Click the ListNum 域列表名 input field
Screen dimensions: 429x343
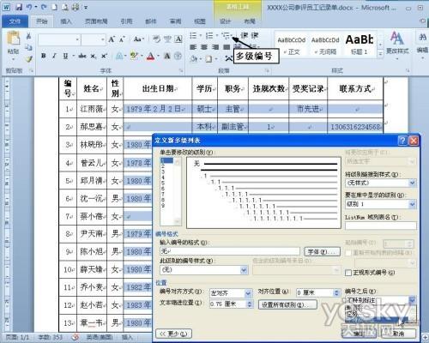point(380,226)
